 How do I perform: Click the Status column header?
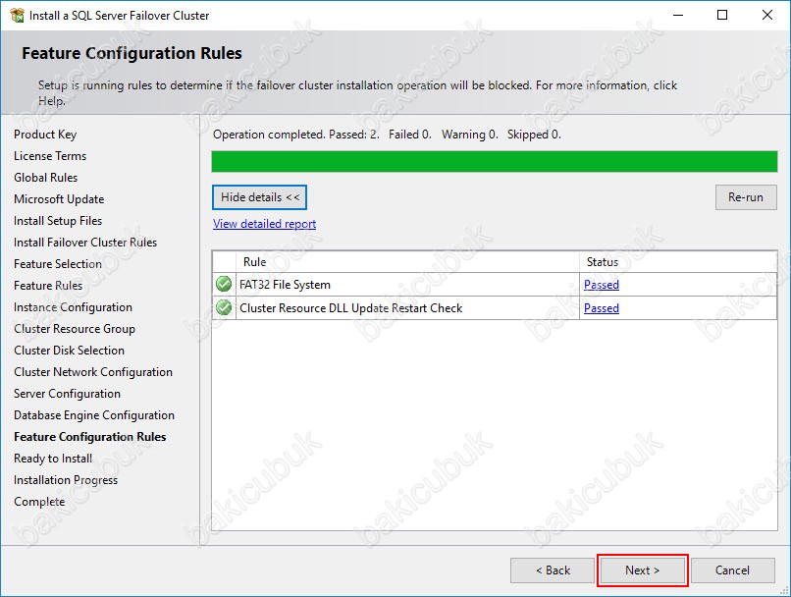point(678,262)
